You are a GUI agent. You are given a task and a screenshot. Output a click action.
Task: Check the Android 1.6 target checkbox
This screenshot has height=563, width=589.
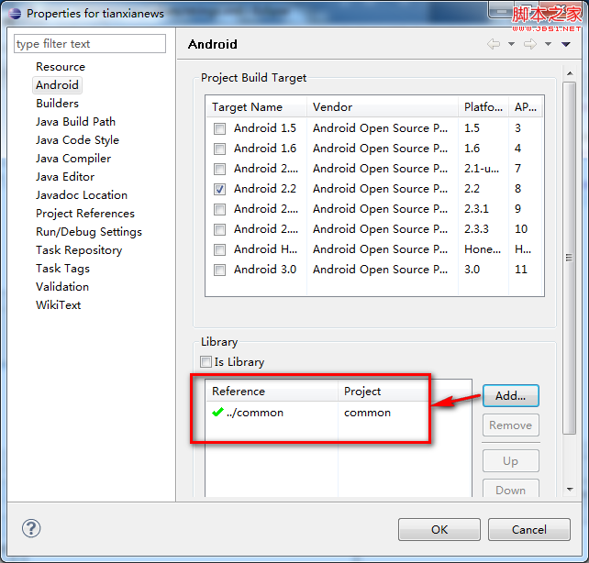click(220, 149)
